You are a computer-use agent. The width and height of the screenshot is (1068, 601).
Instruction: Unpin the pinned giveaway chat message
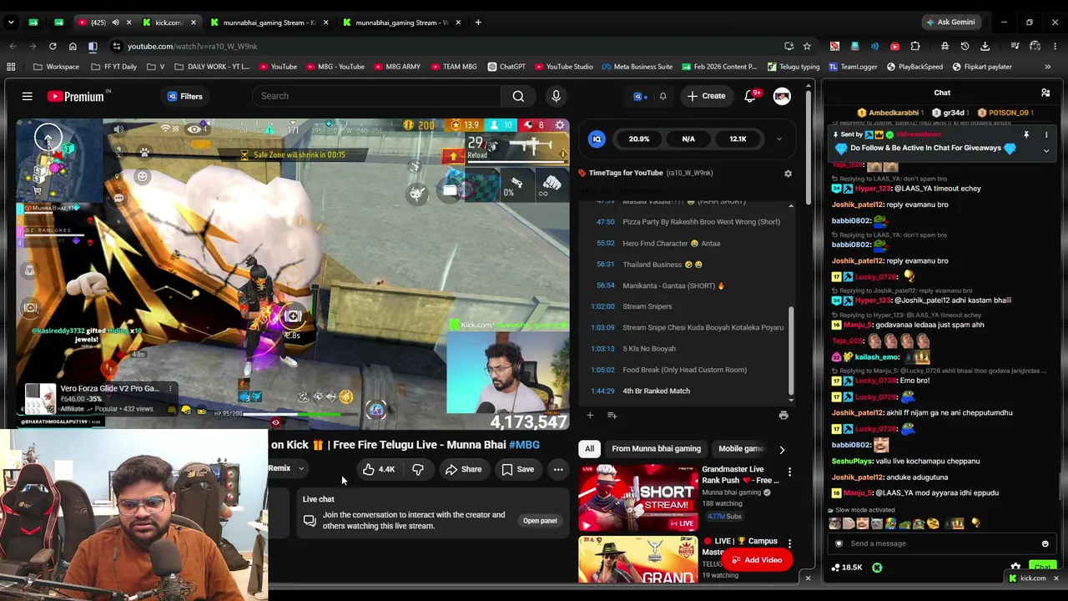pos(1026,134)
